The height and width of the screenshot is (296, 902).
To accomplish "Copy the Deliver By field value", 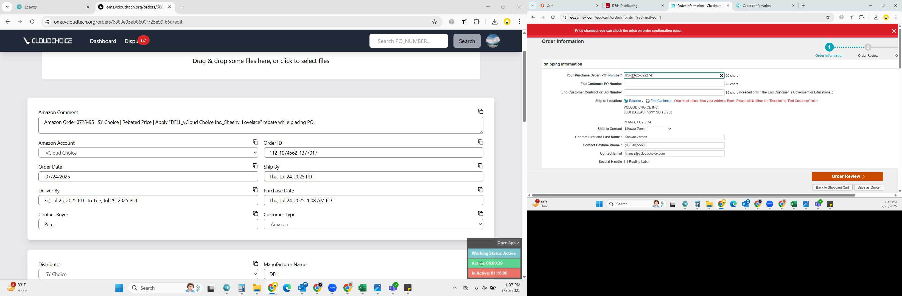I will [x=255, y=190].
